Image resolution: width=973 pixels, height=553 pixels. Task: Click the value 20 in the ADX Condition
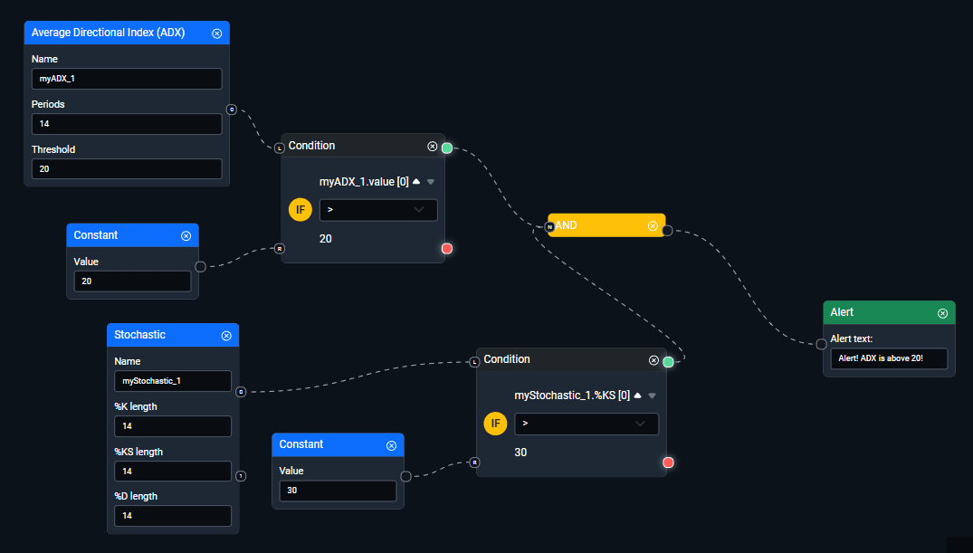[325, 239]
